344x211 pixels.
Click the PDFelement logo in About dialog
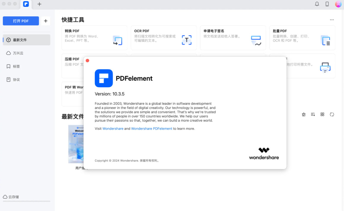[104, 78]
